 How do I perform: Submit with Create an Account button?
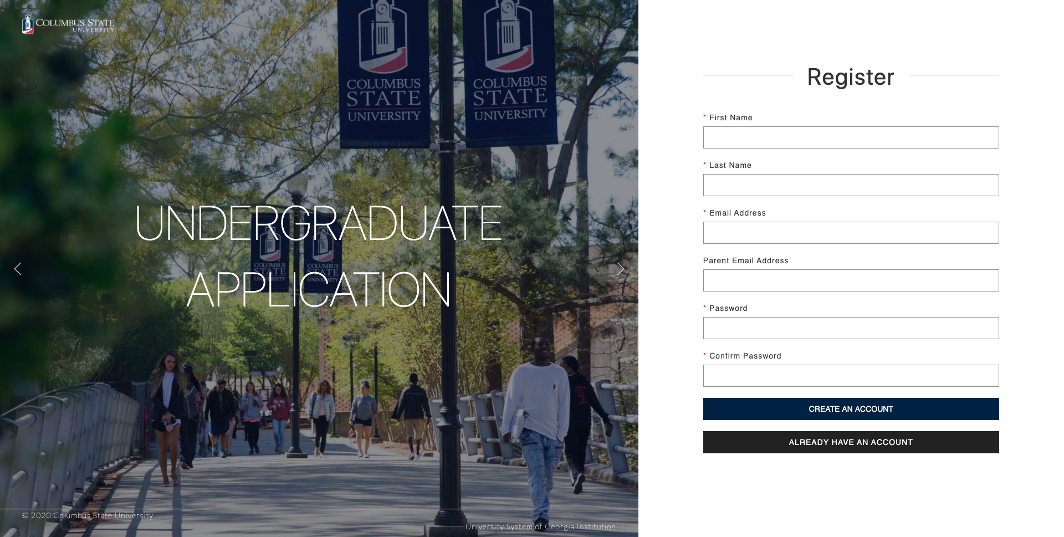click(x=851, y=409)
